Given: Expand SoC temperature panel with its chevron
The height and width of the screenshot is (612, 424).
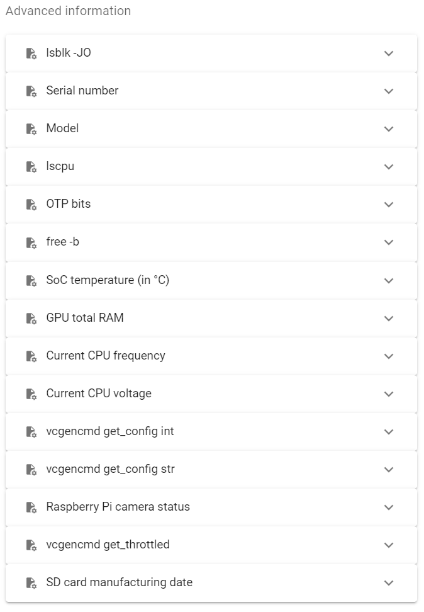Looking at the screenshot, I should pos(389,281).
